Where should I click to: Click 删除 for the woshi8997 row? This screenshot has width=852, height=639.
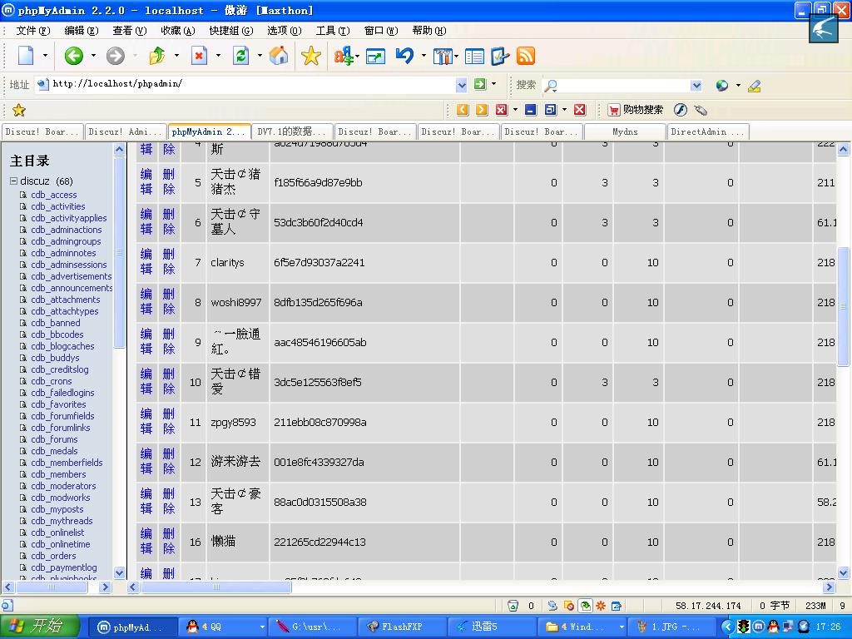click(169, 302)
